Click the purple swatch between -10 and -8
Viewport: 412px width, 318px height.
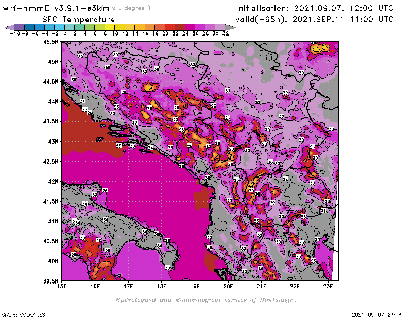(19, 27)
